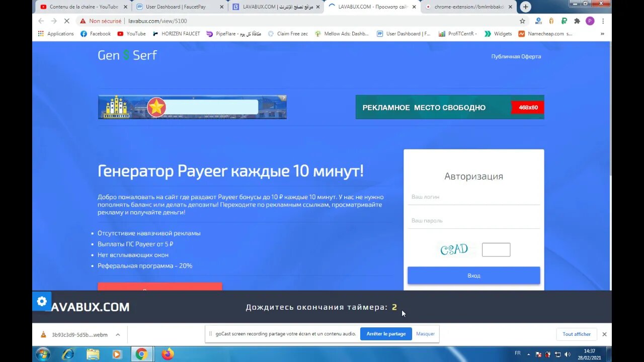The height and width of the screenshot is (362, 644).
Task: Open the Applications bookmark
Action: click(x=56, y=34)
